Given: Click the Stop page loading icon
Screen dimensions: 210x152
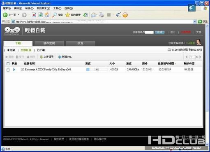Looking at the screenshot, I should click(x=34, y=15).
